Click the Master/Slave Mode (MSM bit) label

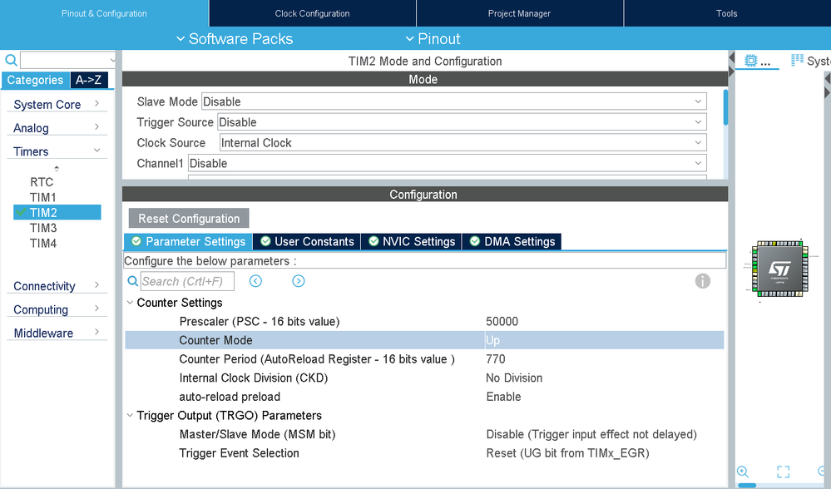257,434
